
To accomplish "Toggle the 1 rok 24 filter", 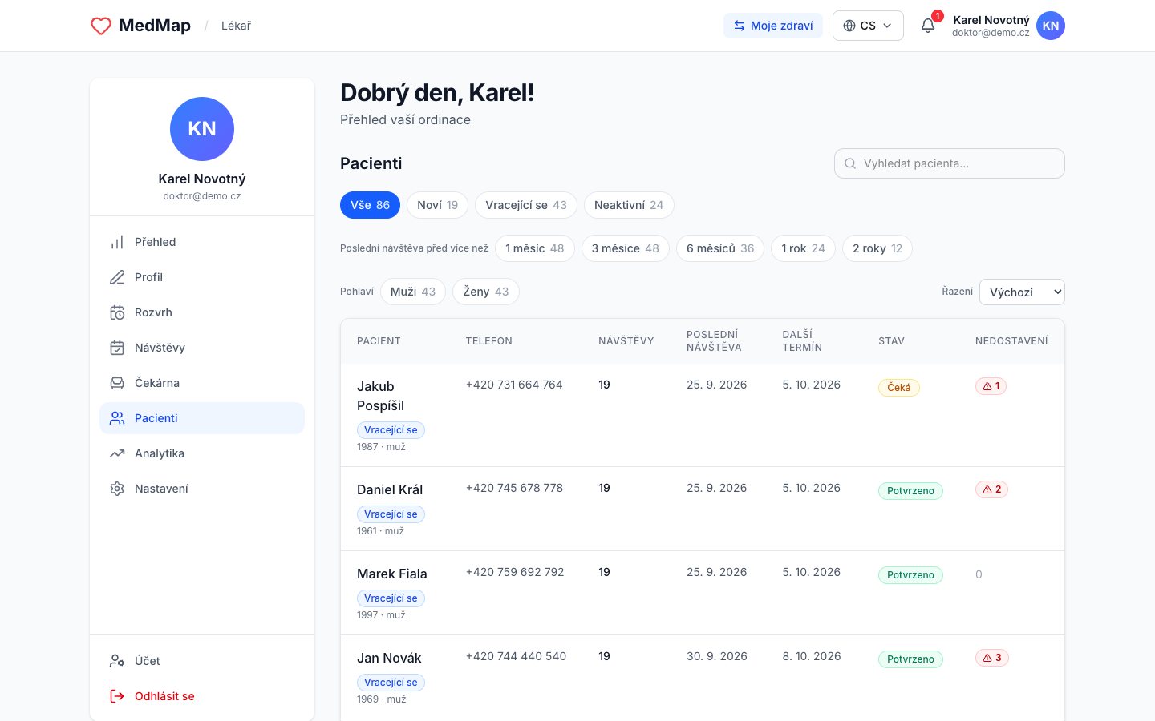I will pos(804,248).
